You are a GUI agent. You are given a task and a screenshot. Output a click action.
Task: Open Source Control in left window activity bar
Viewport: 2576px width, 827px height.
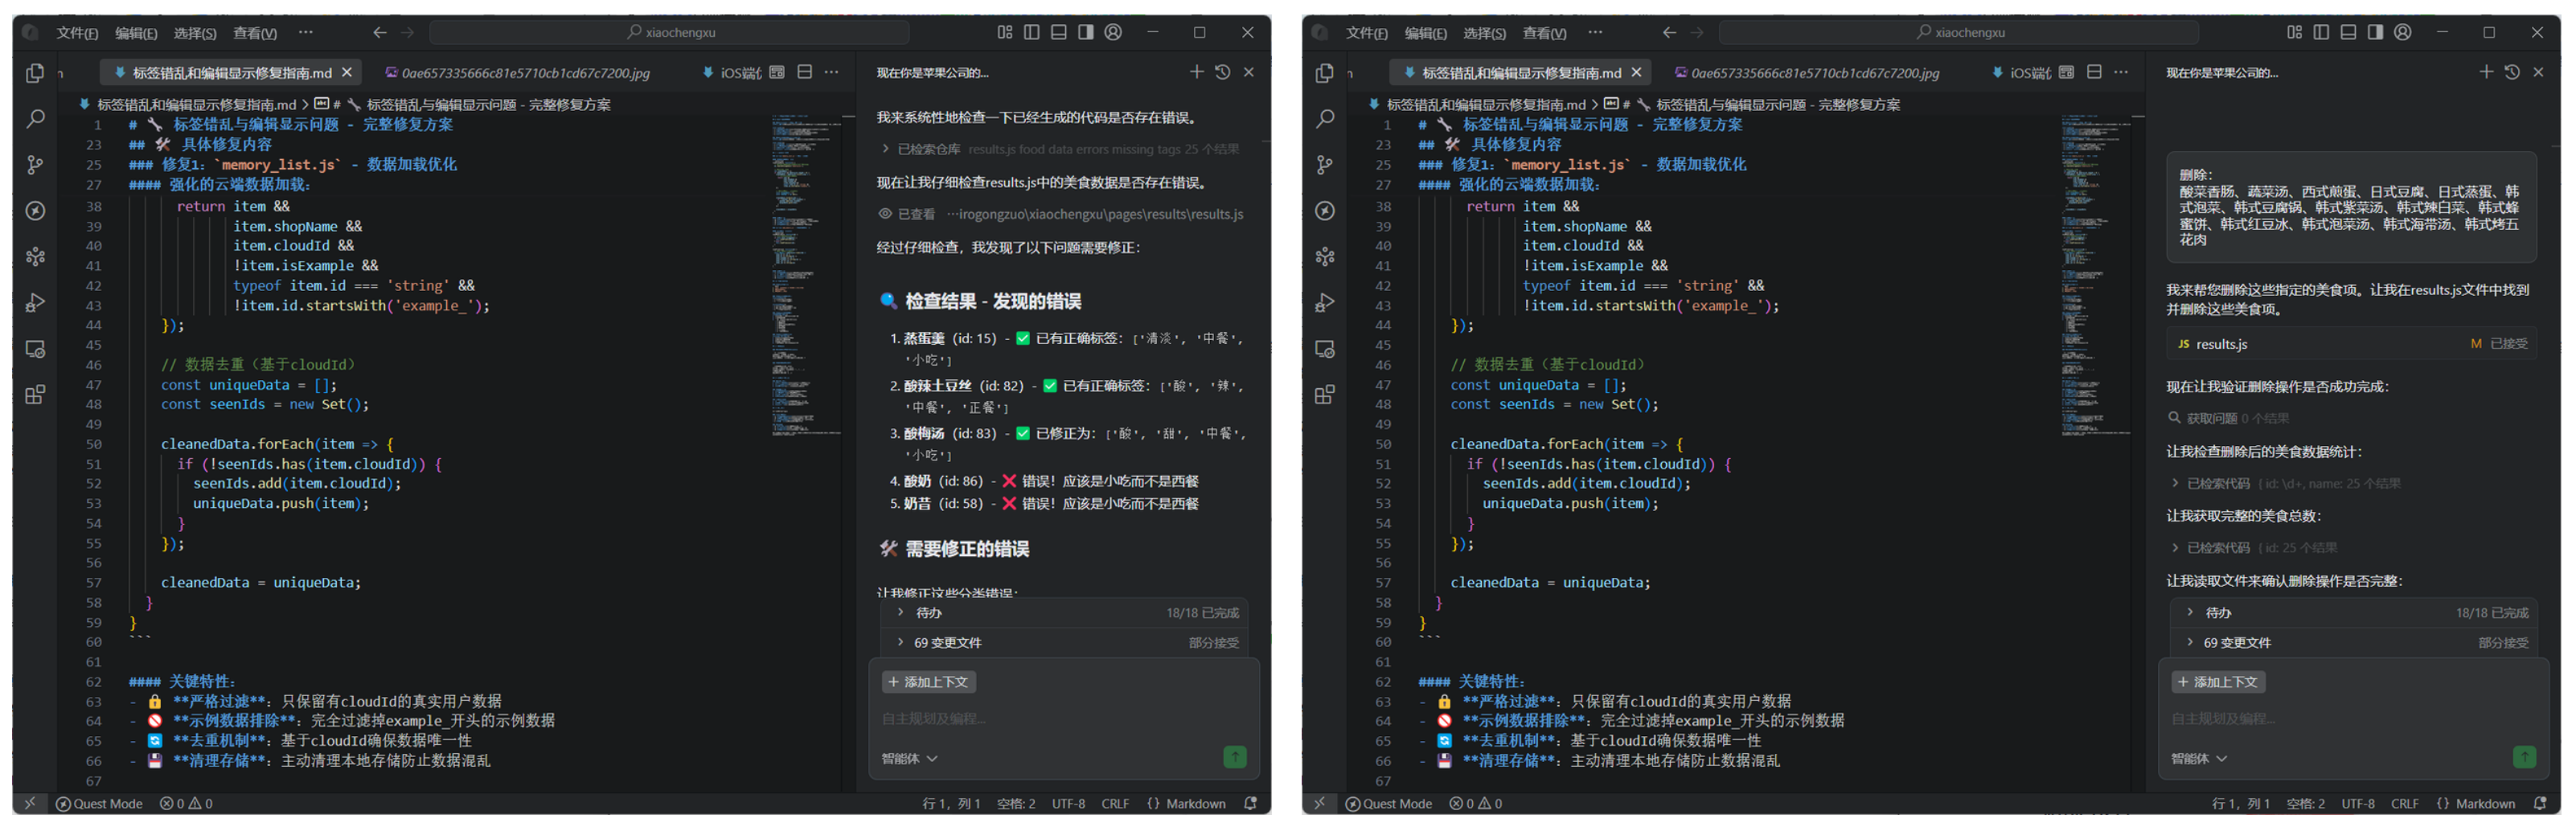[35, 165]
